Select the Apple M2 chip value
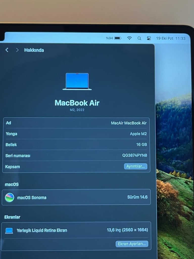Image resolution: width=194 pixels, height=259 pixels. (x=138, y=134)
